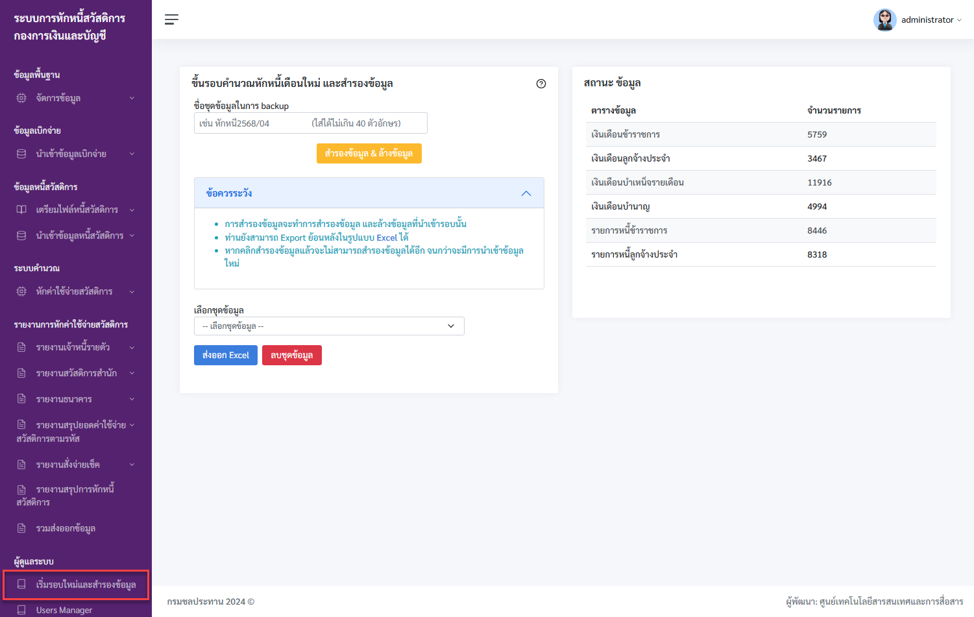Click the document icon beside รวมส่งออกข้อมูล
This screenshot has width=974, height=617.
[21, 528]
